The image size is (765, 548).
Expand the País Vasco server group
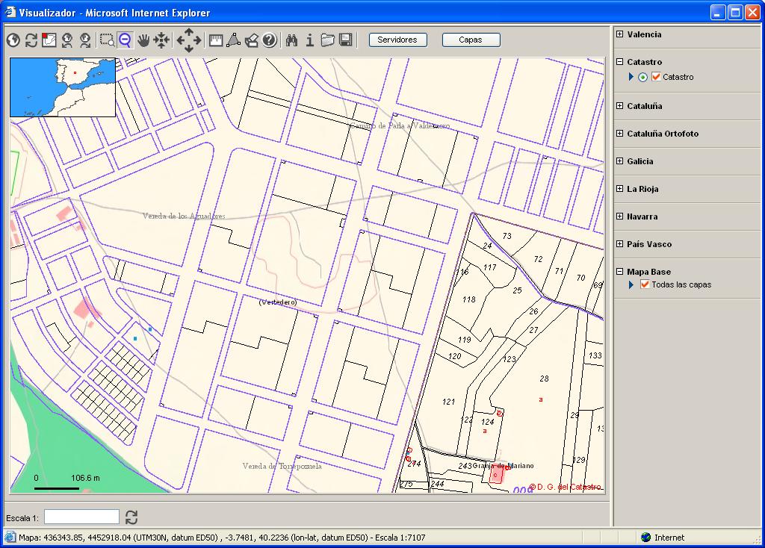point(620,244)
